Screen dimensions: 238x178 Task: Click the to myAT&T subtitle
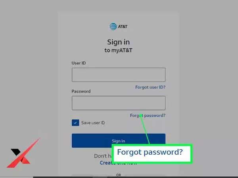coord(118,50)
